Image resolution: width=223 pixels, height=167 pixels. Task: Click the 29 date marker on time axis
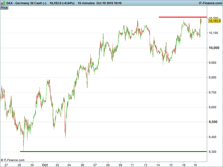pos(20,164)
